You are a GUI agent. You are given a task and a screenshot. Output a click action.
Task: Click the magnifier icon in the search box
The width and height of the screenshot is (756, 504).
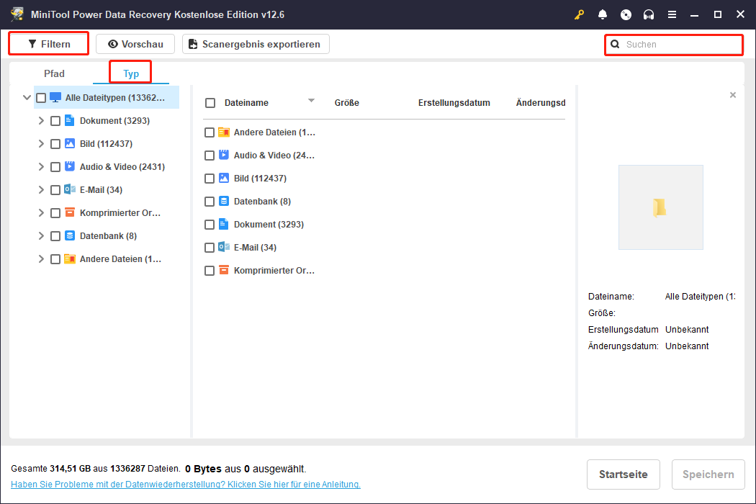pyautogui.click(x=615, y=45)
